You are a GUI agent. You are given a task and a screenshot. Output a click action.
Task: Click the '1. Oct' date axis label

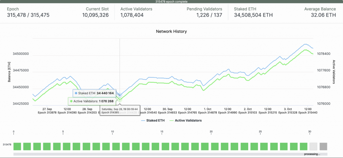[x=208, y=109]
